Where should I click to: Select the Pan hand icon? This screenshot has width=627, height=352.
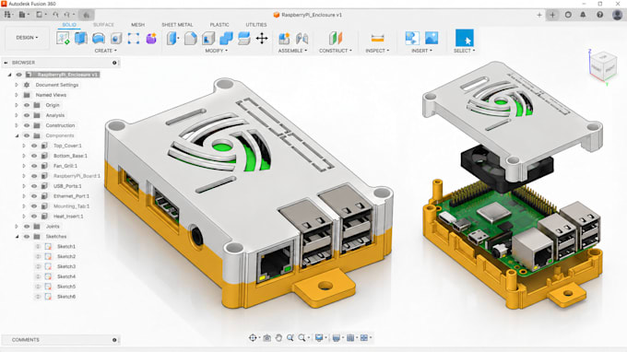(x=278, y=338)
